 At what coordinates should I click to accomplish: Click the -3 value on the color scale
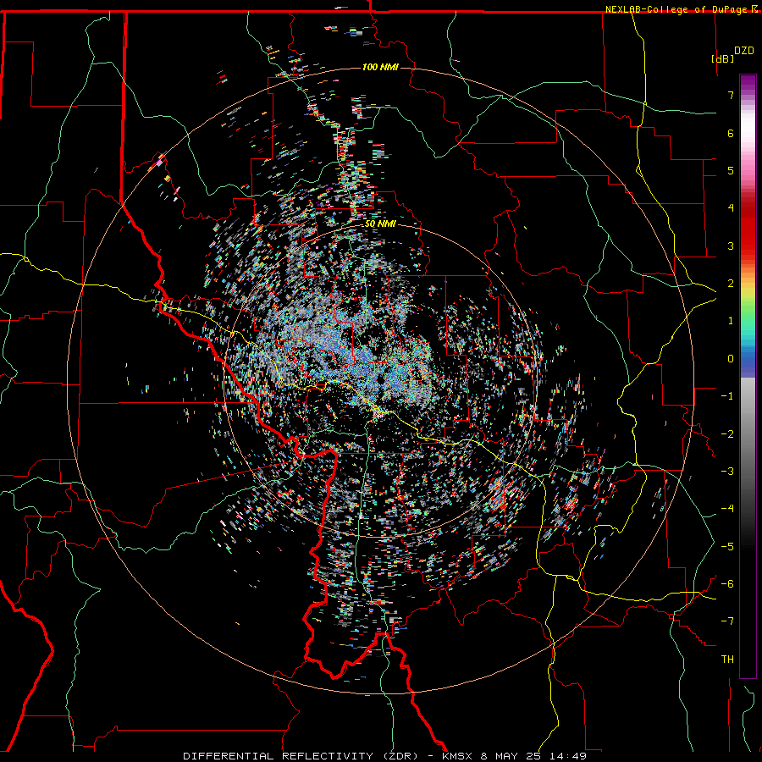pyautogui.click(x=727, y=472)
